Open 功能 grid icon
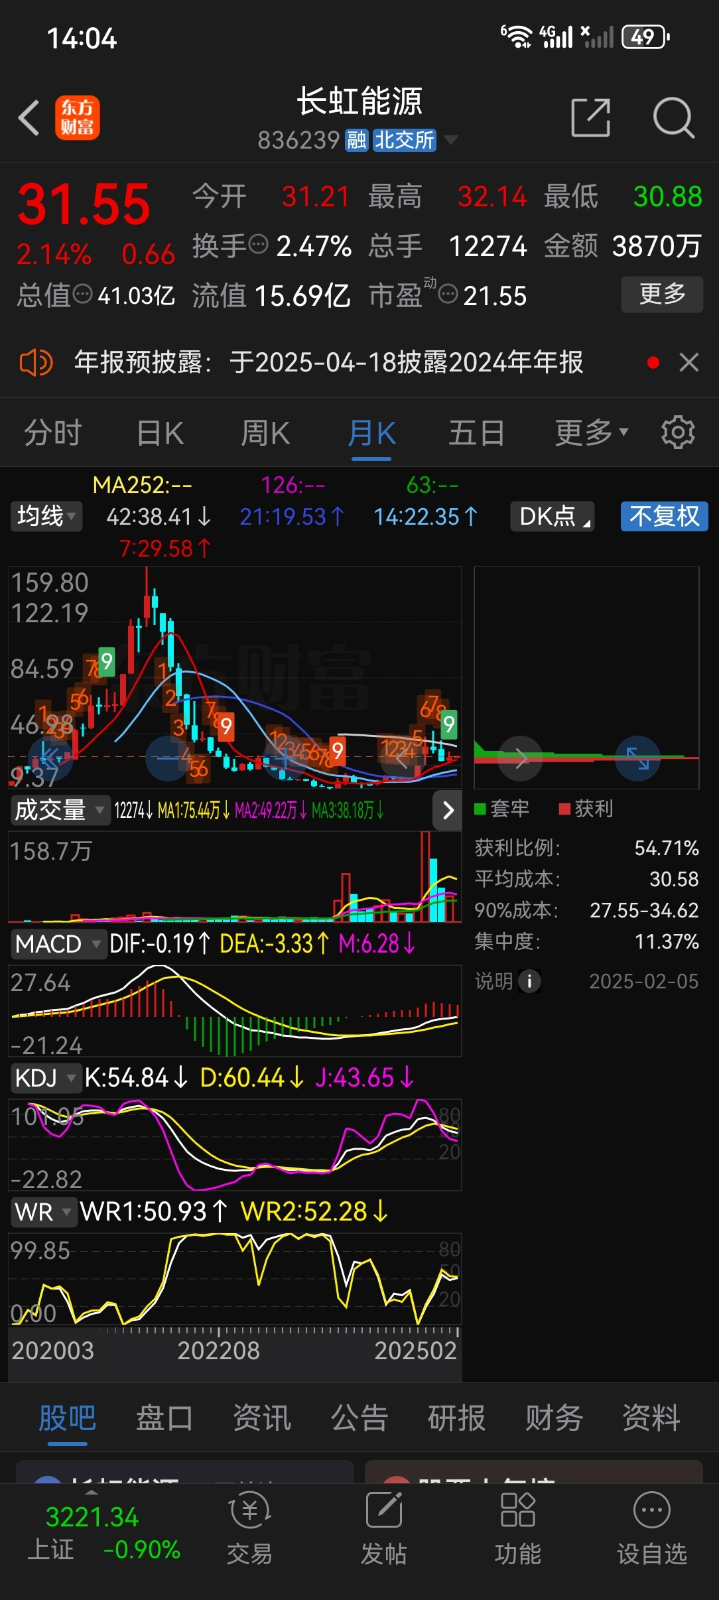Image resolution: width=719 pixels, height=1600 pixels. [517, 1510]
